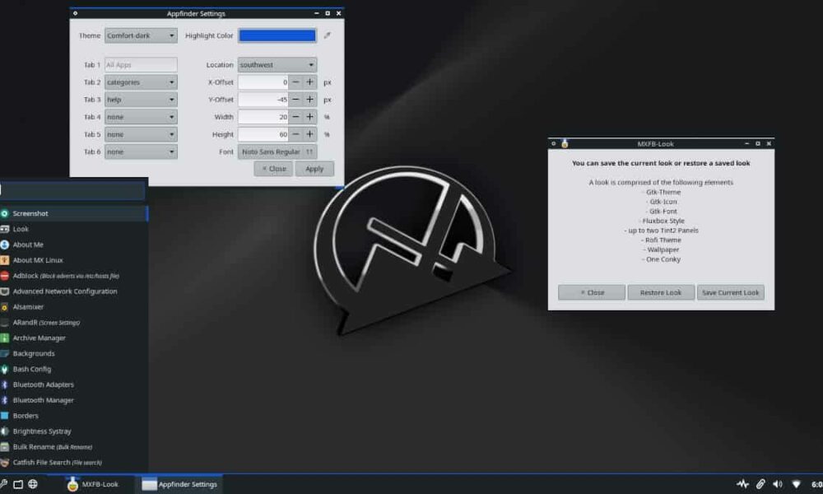Click the Look entry icon
Viewport: 823px width, 494px height.
(x=4, y=229)
